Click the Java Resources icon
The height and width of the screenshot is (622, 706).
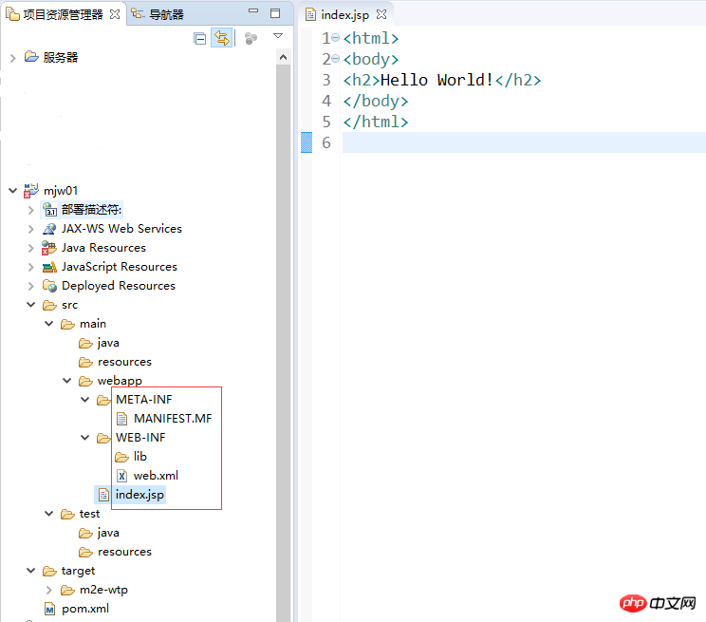coord(48,248)
